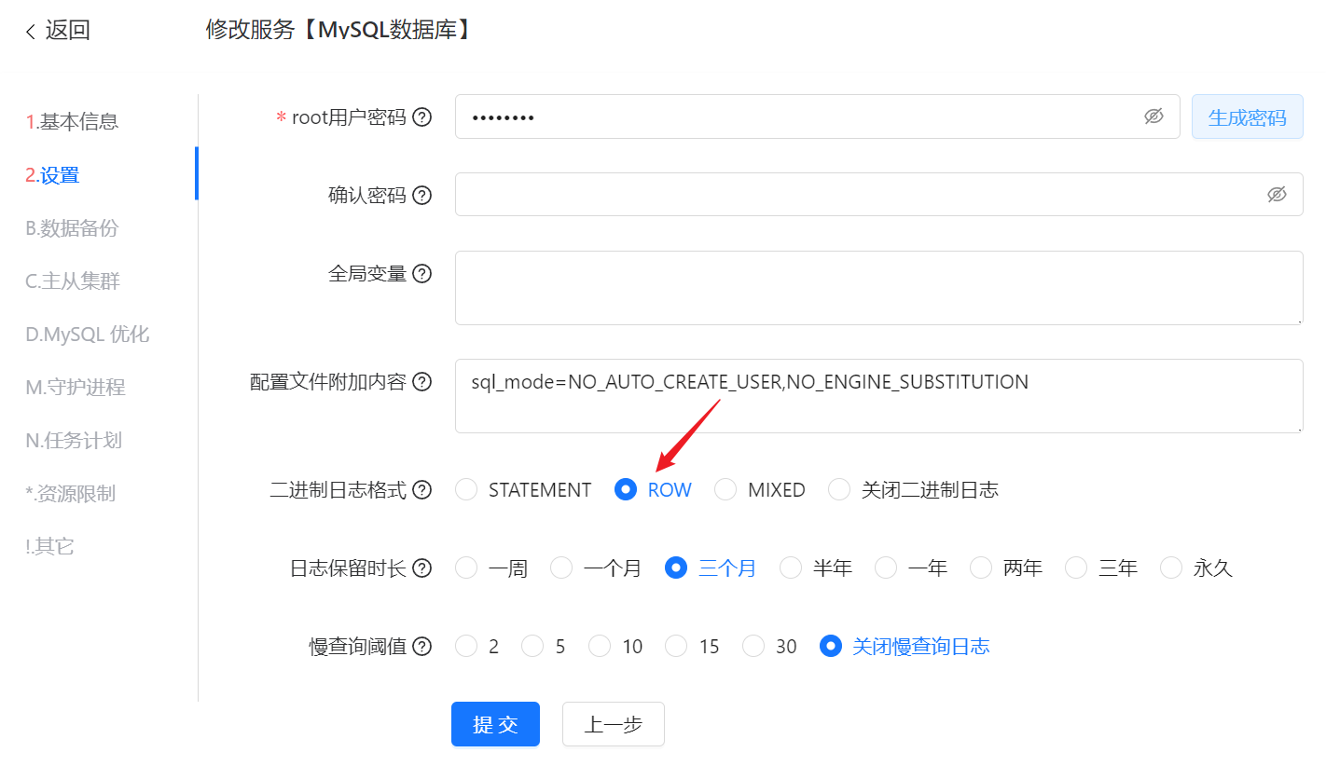Screen dimensions: 1326x766
Task: Click the back arrow icon beside 返回
Action: coord(31,32)
